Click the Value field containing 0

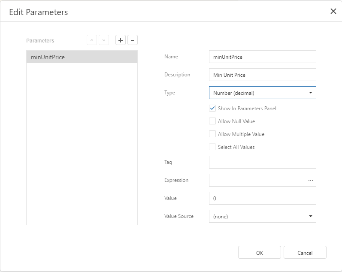click(x=262, y=198)
